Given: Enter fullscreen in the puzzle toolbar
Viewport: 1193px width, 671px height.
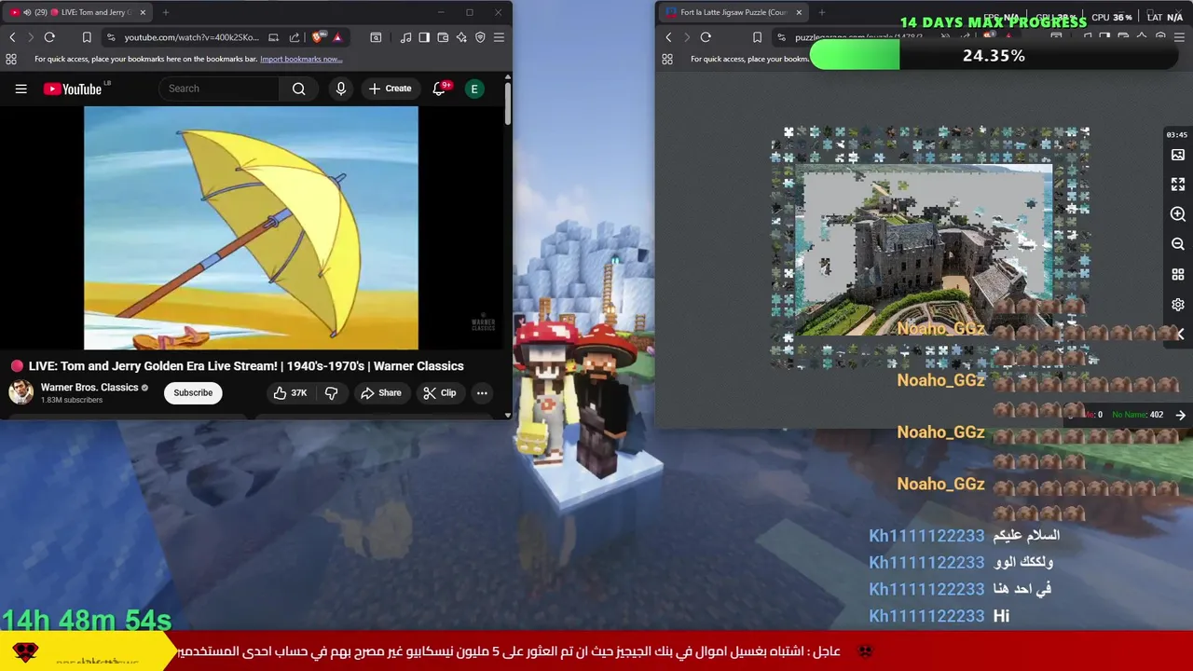Looking at the screenshot, I should click(1178, 185).
